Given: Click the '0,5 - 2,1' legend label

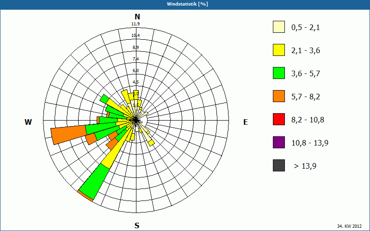Looking at the screenshot, I should [306, 28].
